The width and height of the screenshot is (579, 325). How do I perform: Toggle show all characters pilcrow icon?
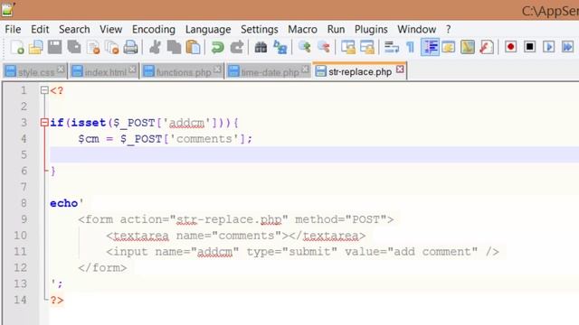click(410, 48)
